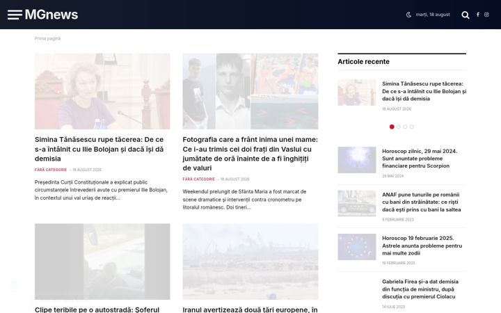
Task: Click the MGnews logo
Action: 51,15
